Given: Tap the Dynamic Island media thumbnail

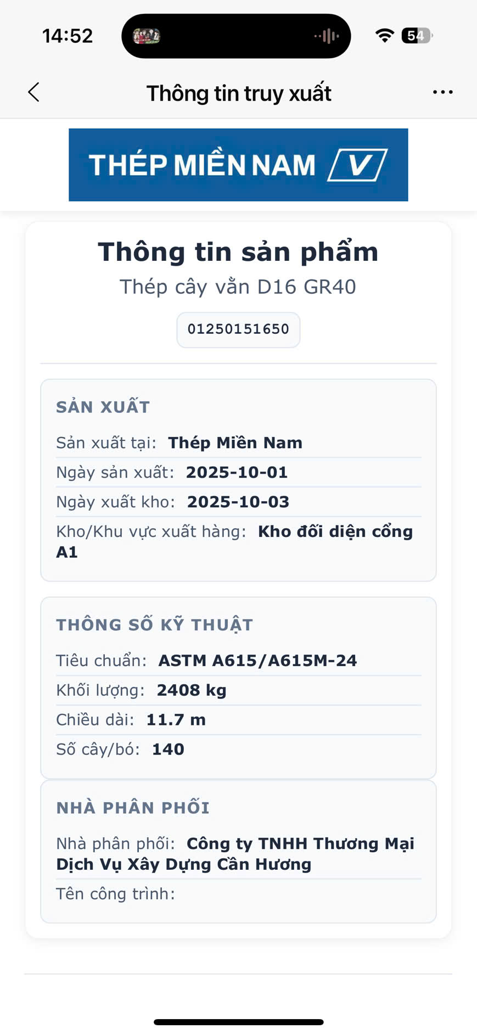Looking at the screenshot, I should pyautogui.click(x=147, y=37).
